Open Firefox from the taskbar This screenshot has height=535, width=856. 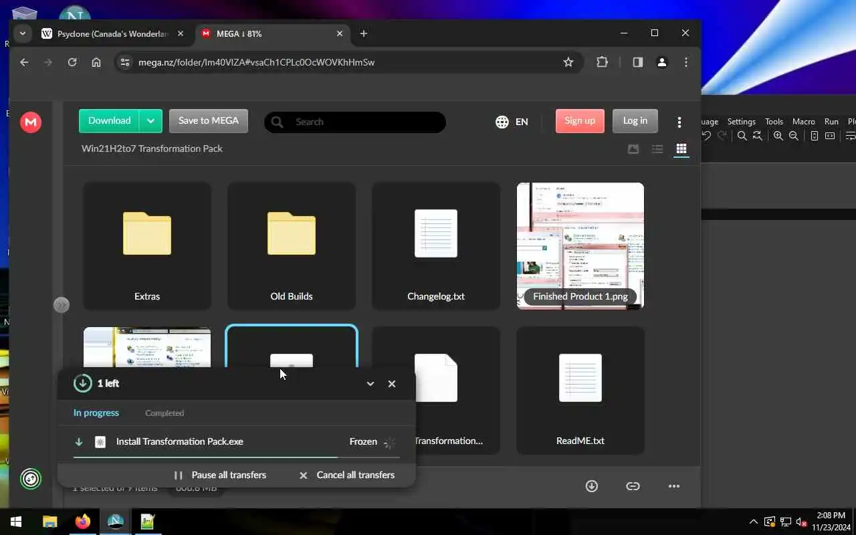pyautogui.click(x=83, y=522)
